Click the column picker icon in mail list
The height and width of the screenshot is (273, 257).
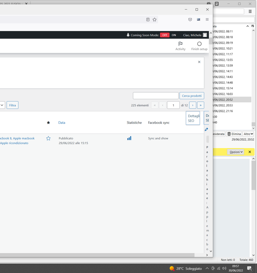point(253,26)
